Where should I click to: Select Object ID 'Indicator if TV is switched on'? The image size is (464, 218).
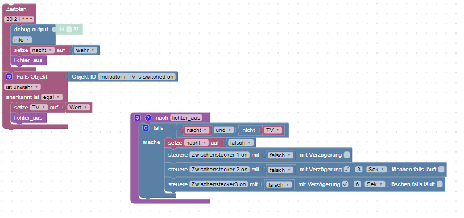coord(136,77)
